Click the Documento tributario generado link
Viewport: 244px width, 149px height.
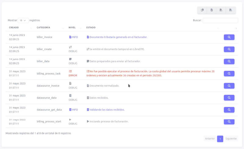tap(117, 37)
